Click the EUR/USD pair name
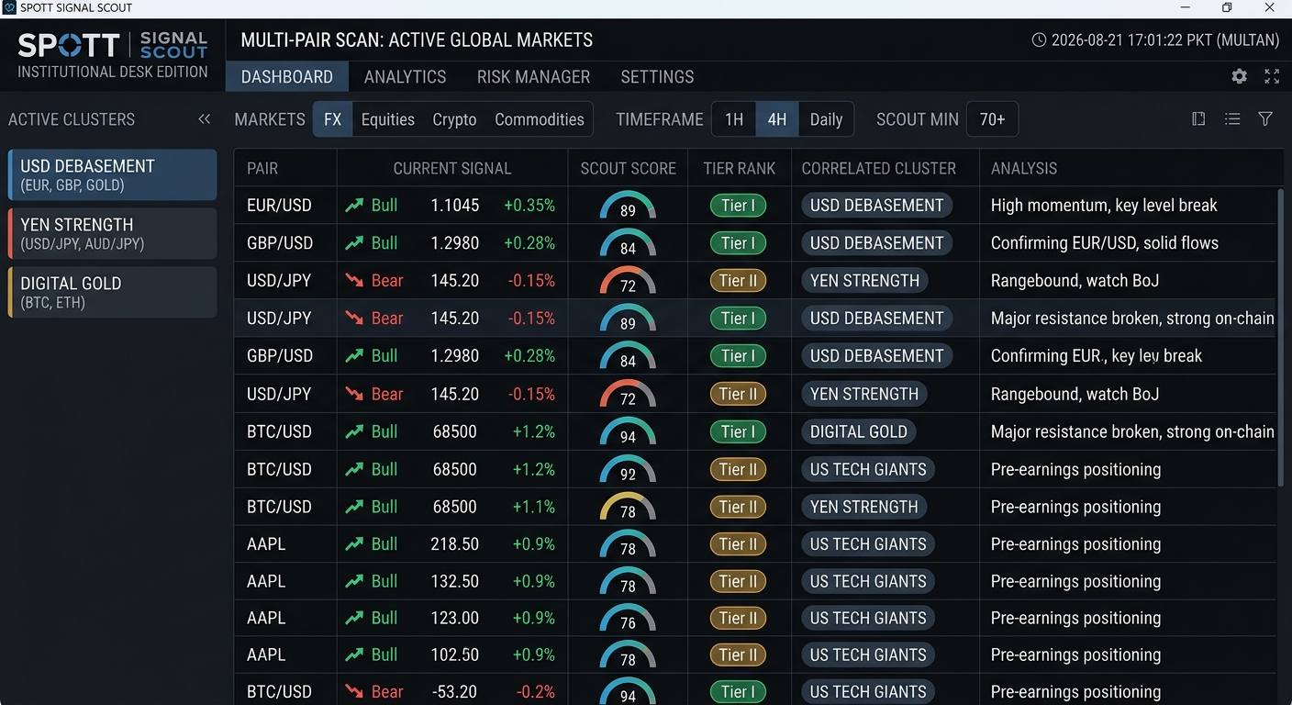The image size is (1292, 705). 279,206
